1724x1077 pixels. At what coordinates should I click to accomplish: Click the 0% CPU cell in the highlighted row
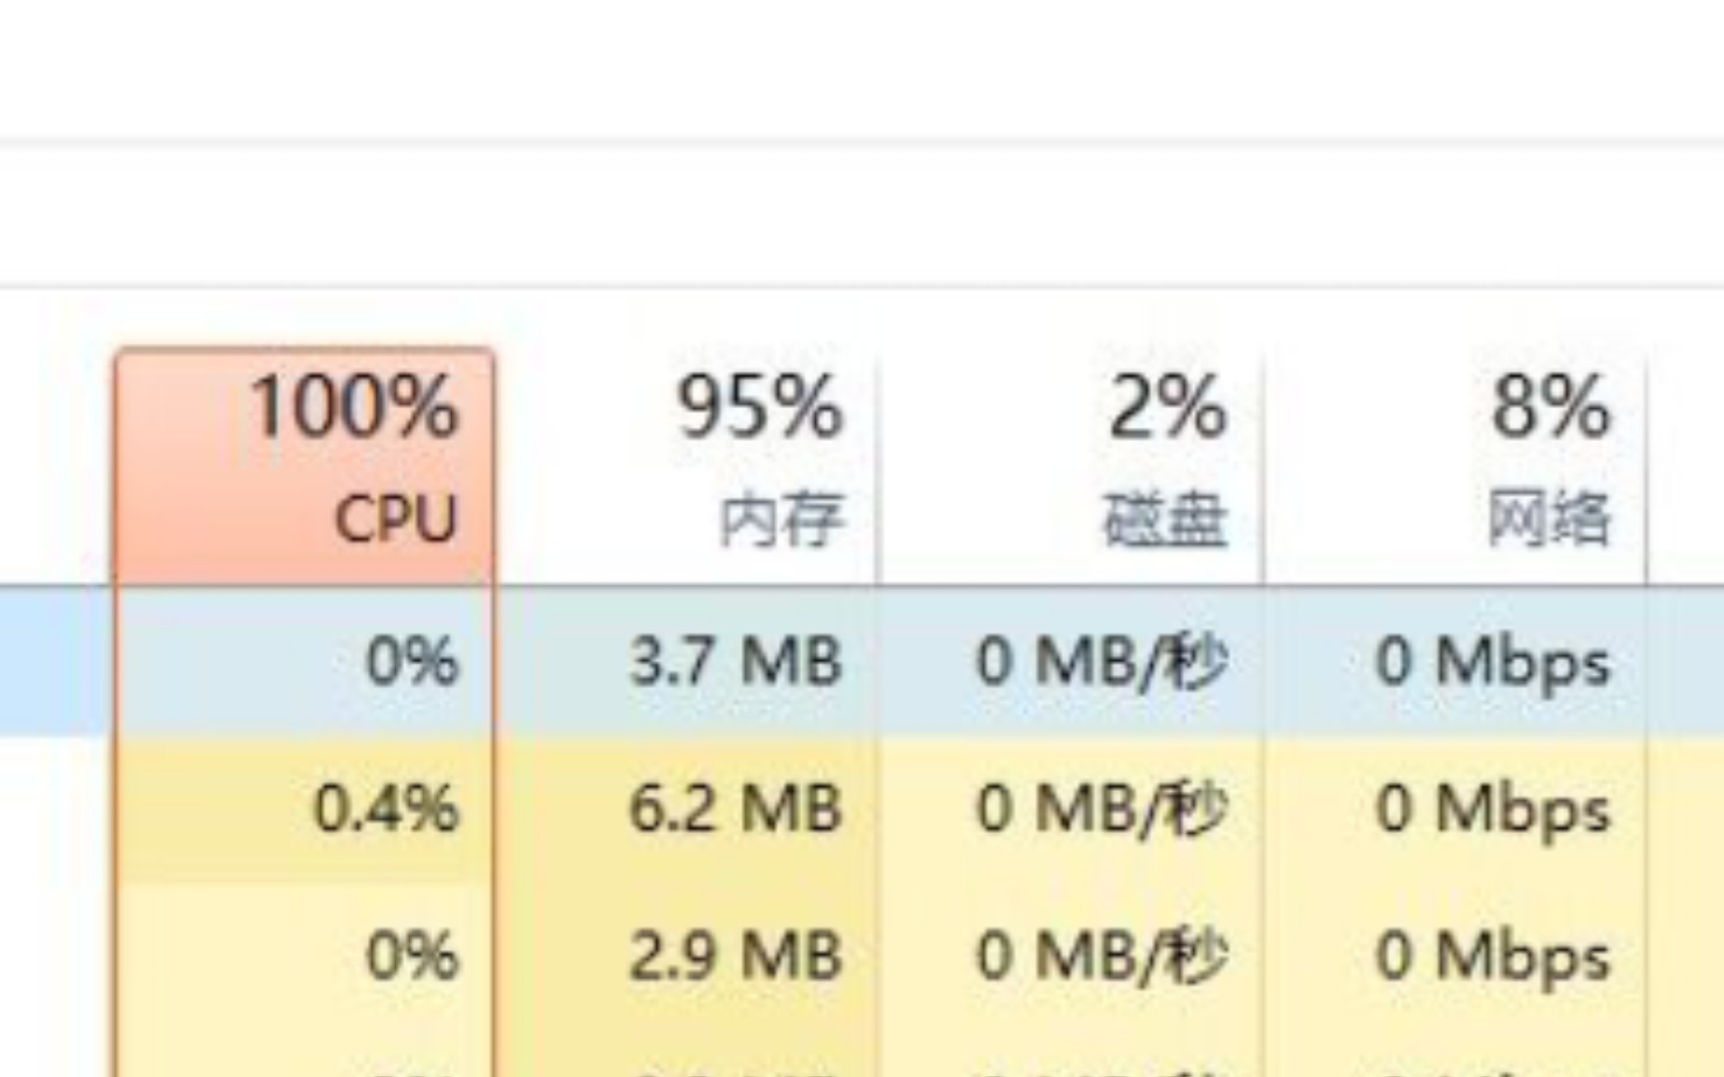[x=412, y=661]
